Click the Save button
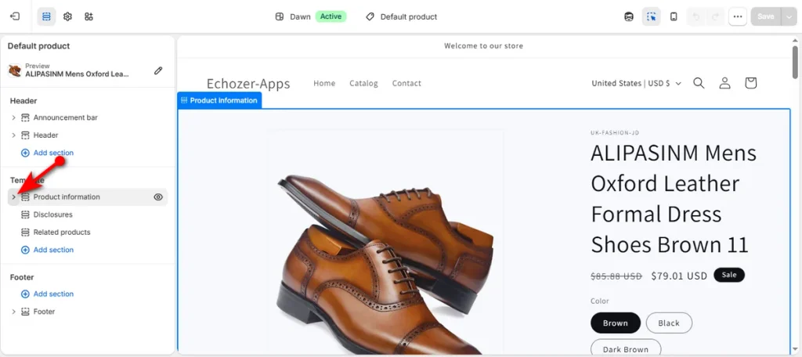Image resolution: width=802 pixels, height=357 pixels. pyautogui.click(x=766, y=16)
